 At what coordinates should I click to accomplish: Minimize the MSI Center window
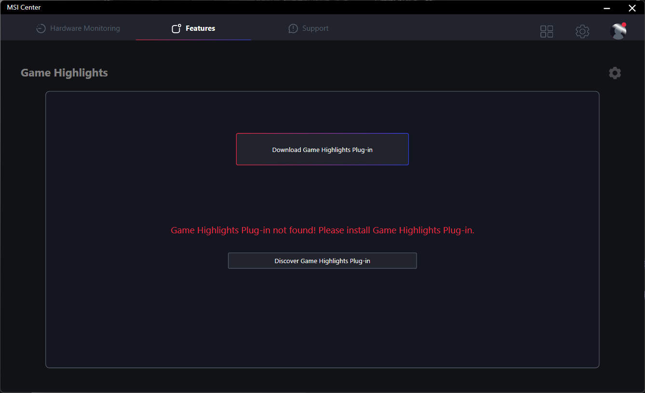606,8
